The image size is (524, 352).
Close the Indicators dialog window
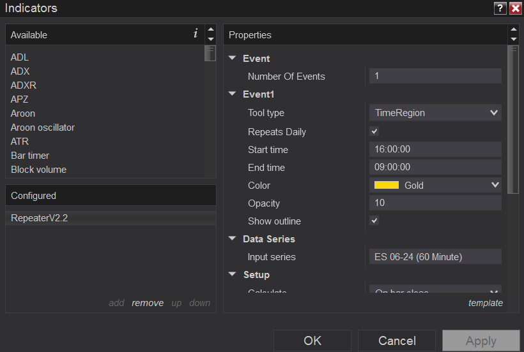[515, 8]
